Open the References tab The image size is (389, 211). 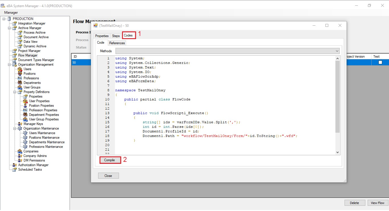117,43
